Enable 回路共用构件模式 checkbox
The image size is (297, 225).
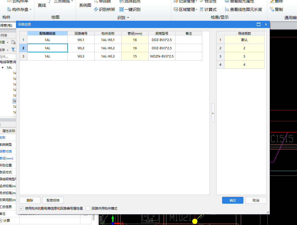click(88, 208)
